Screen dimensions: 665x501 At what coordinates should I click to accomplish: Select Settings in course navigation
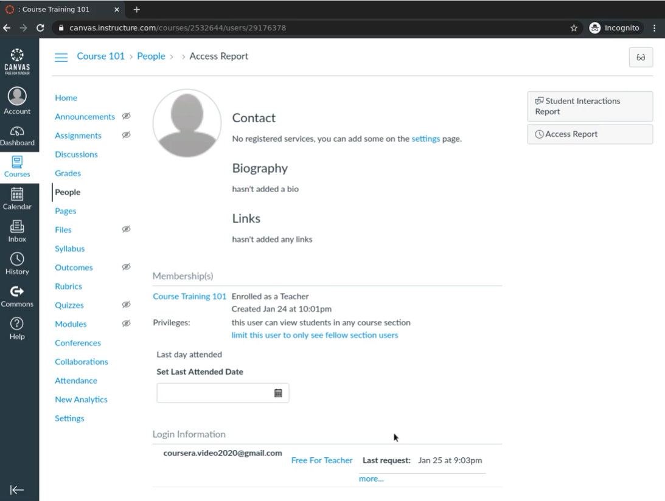pos(69,418)
